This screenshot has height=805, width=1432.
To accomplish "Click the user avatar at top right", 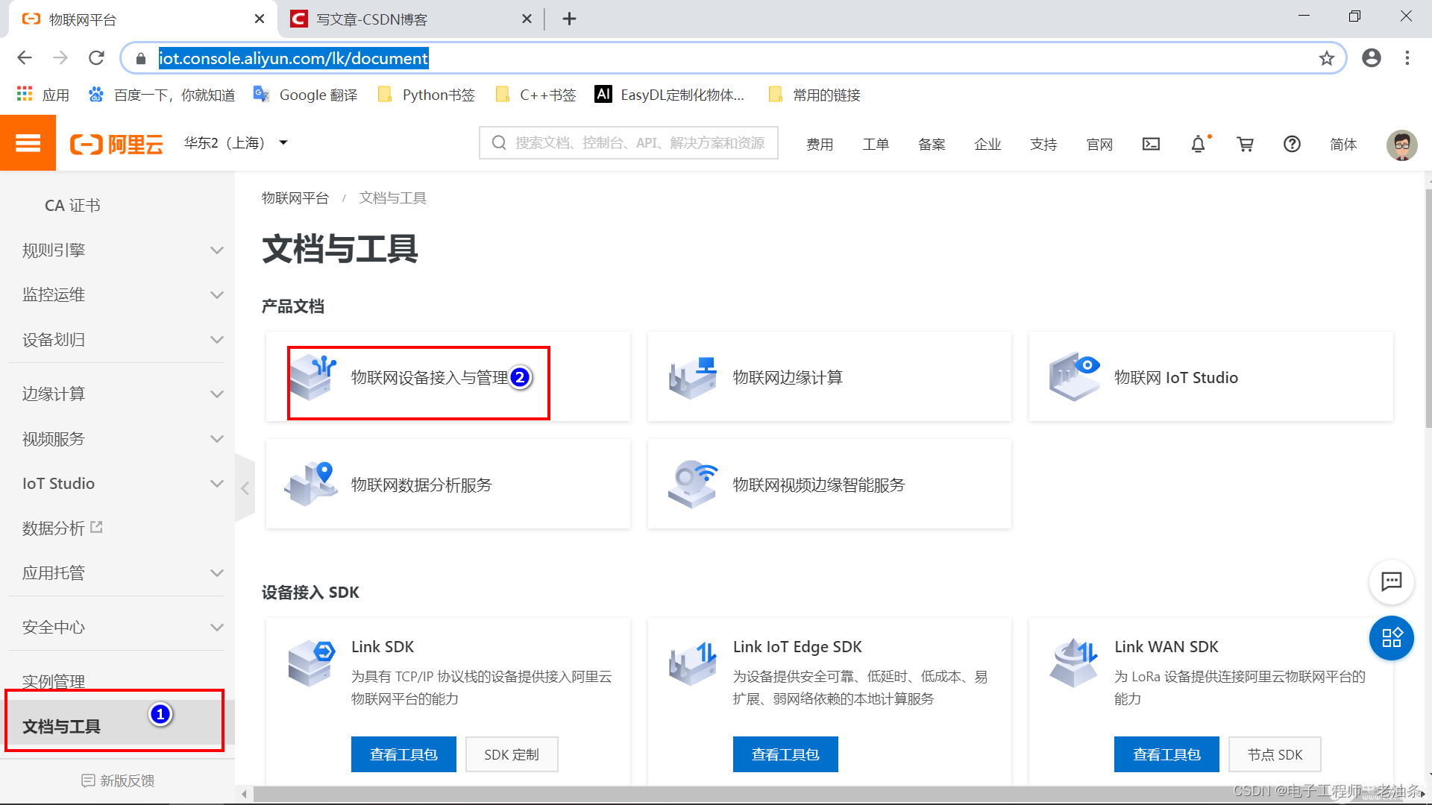I will [1401, 144].
